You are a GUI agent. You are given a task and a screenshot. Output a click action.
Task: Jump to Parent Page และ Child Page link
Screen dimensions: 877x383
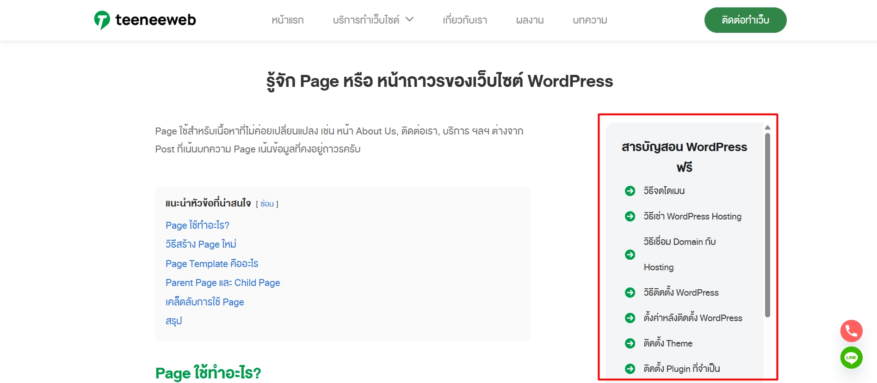[x=223, y=283]
